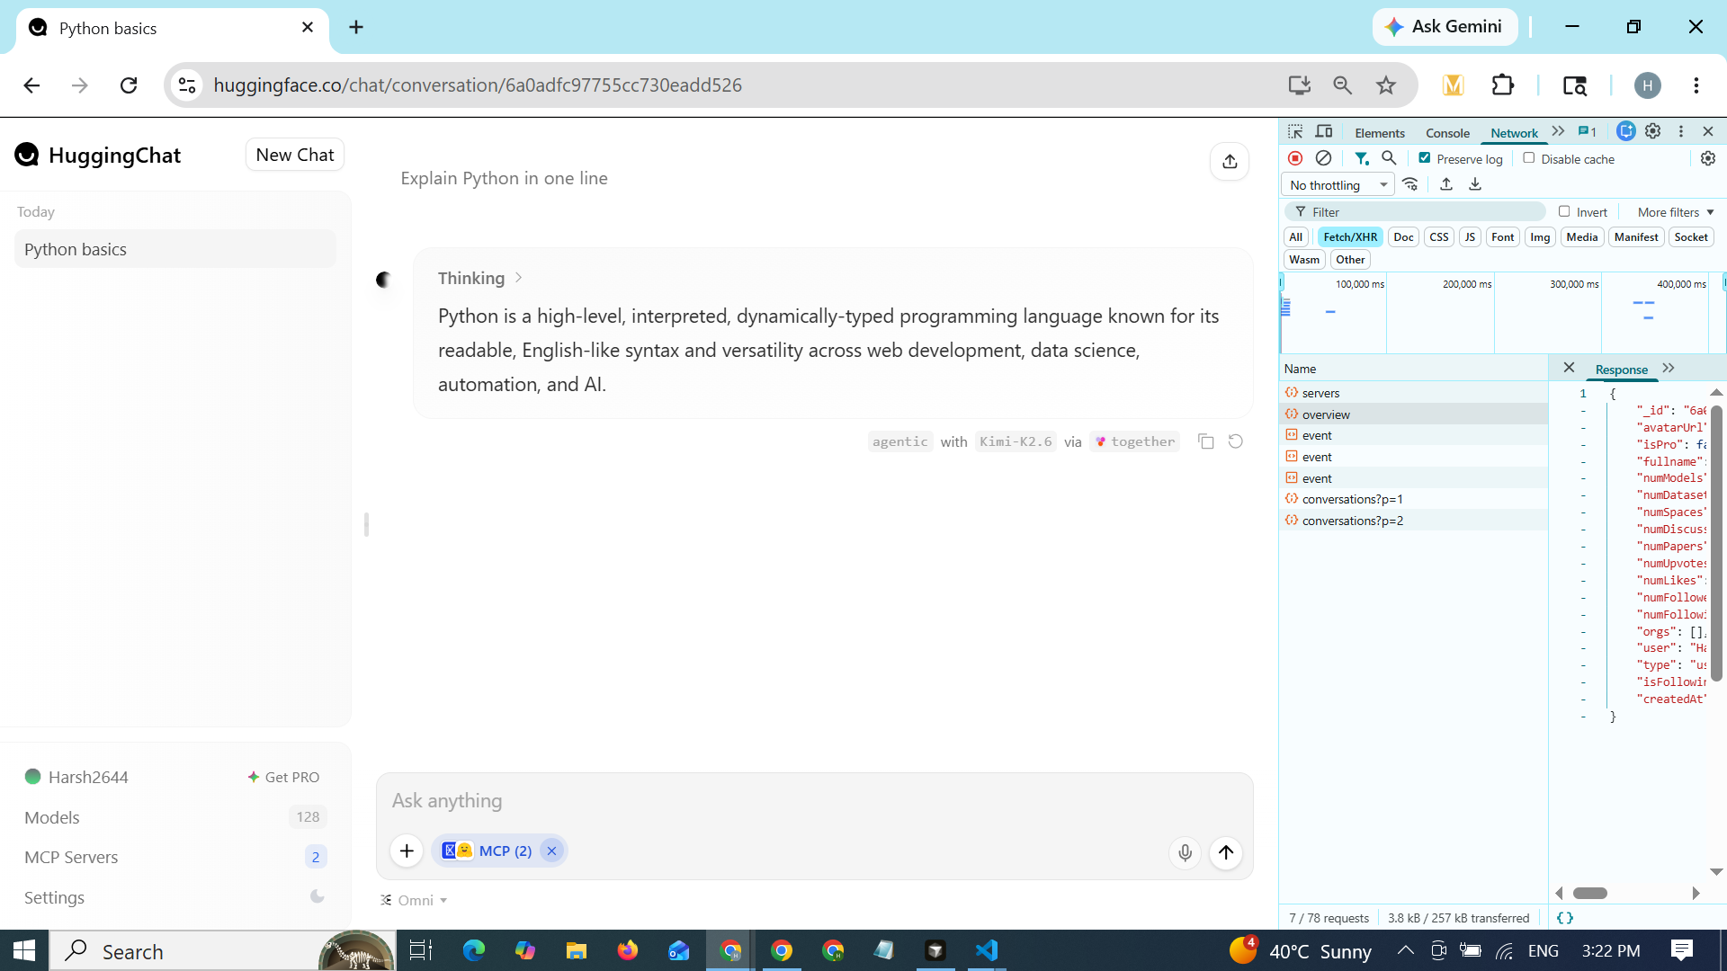Screen dimensions: 1727x971
Task: Switch to the Console tab
Action: tap(1447, 132)
